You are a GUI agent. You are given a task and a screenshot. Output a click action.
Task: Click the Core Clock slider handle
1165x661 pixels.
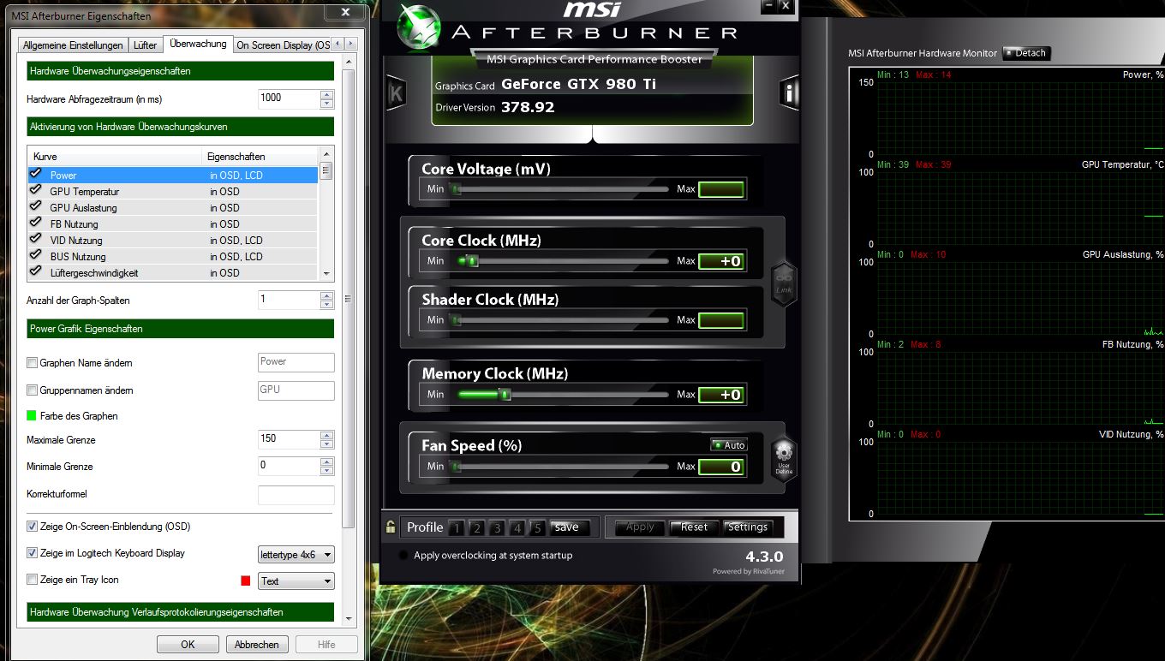coord(472,260)
